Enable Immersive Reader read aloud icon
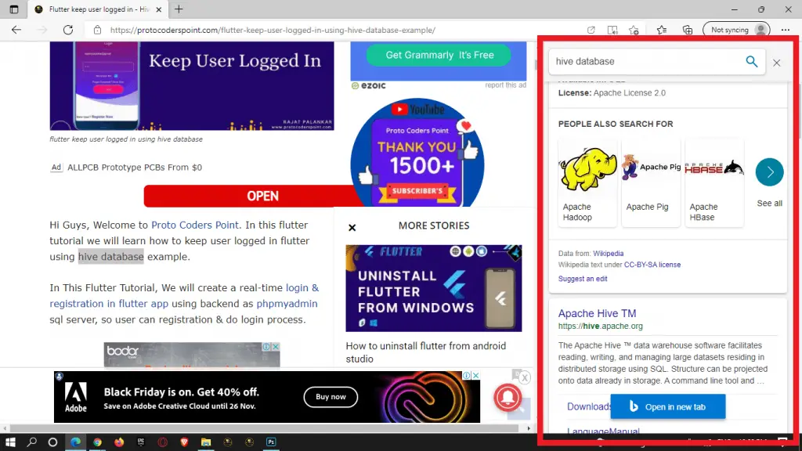Viewport: 802px width, 451px height. coord(612,30)
